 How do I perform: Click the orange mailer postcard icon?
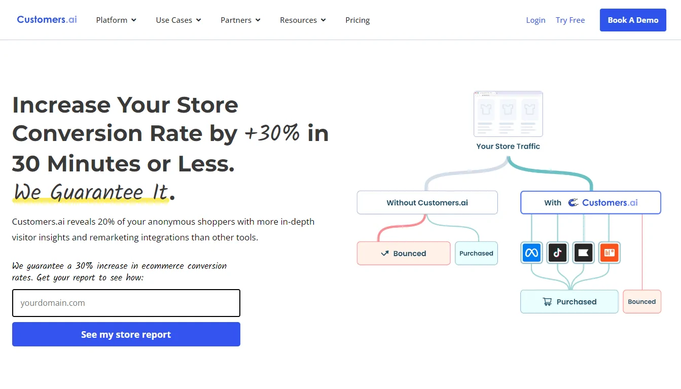pyautogui.click(x=609, y=253)
